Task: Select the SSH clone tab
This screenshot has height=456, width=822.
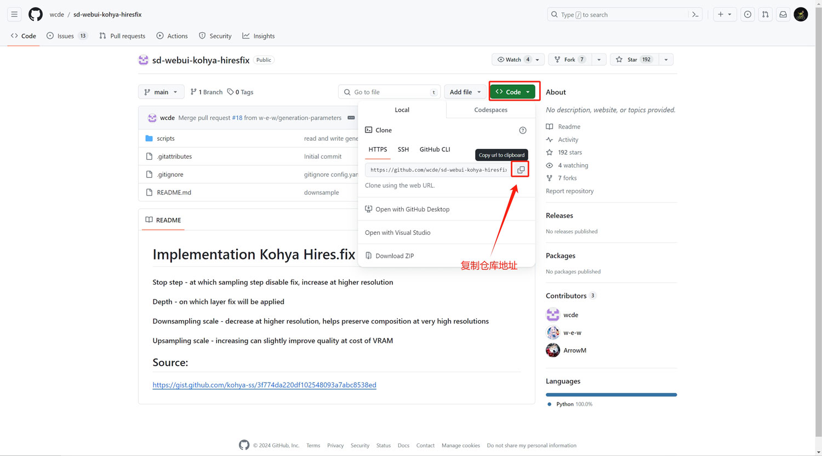Action: tap(403, 149)
